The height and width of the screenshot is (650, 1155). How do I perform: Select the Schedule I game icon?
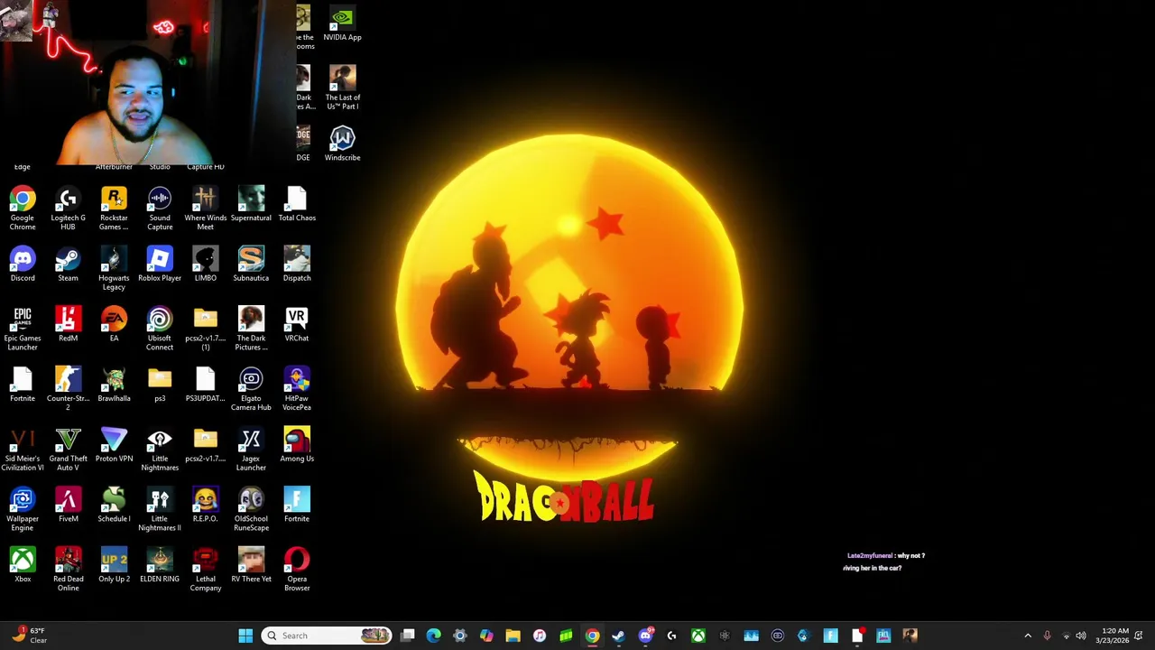(114, 505)
